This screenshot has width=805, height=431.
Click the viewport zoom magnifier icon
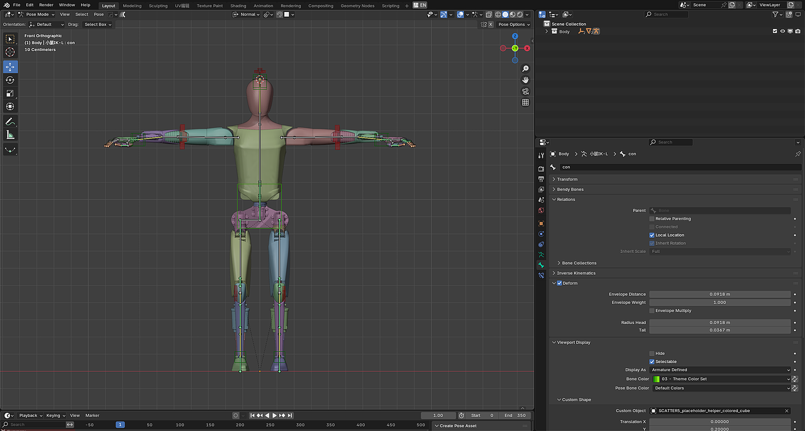click(x=525, y=69)
